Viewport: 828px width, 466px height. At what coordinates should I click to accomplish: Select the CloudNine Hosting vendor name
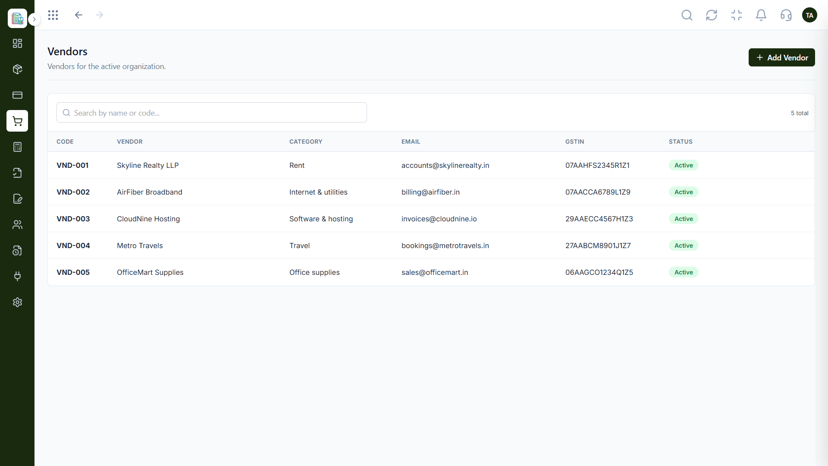(x=148, y=219)
